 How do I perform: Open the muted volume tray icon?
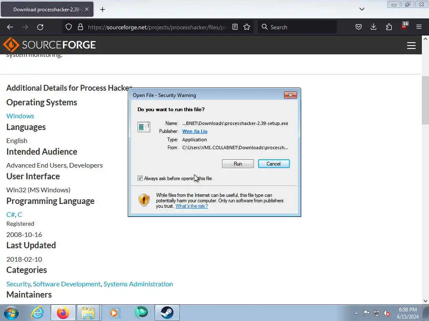(x=387, y=313)
